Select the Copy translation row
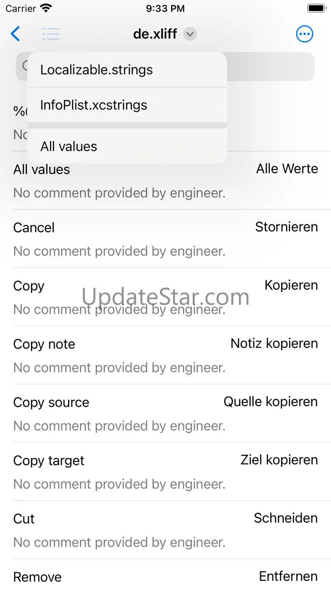 (165, 297)
